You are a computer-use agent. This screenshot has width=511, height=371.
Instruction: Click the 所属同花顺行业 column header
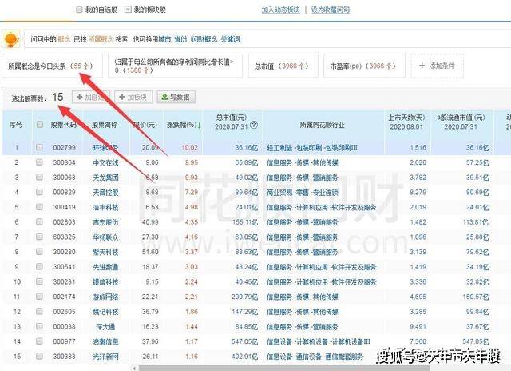coord(322,125)
